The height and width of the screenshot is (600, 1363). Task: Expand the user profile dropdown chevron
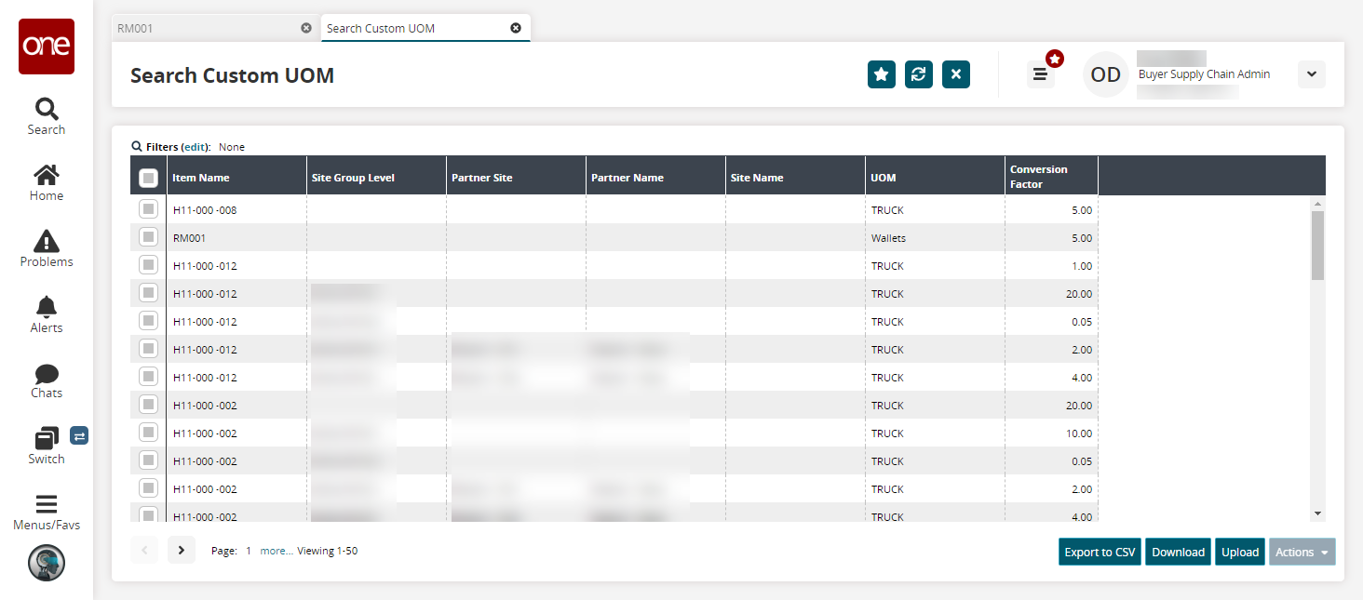[1311, 74]
